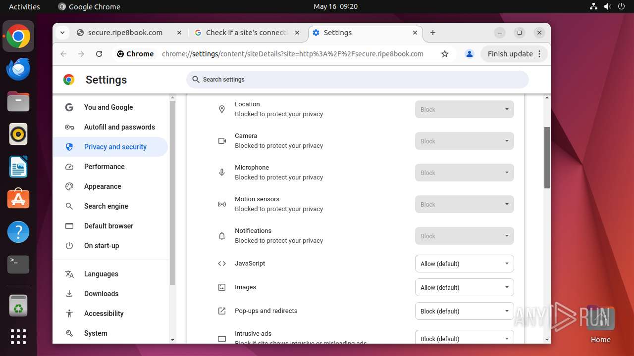This screenshot has height=356, width=634.
Task: Change the JavaScript permission dropdown
Action: click(x=464, y=264)
